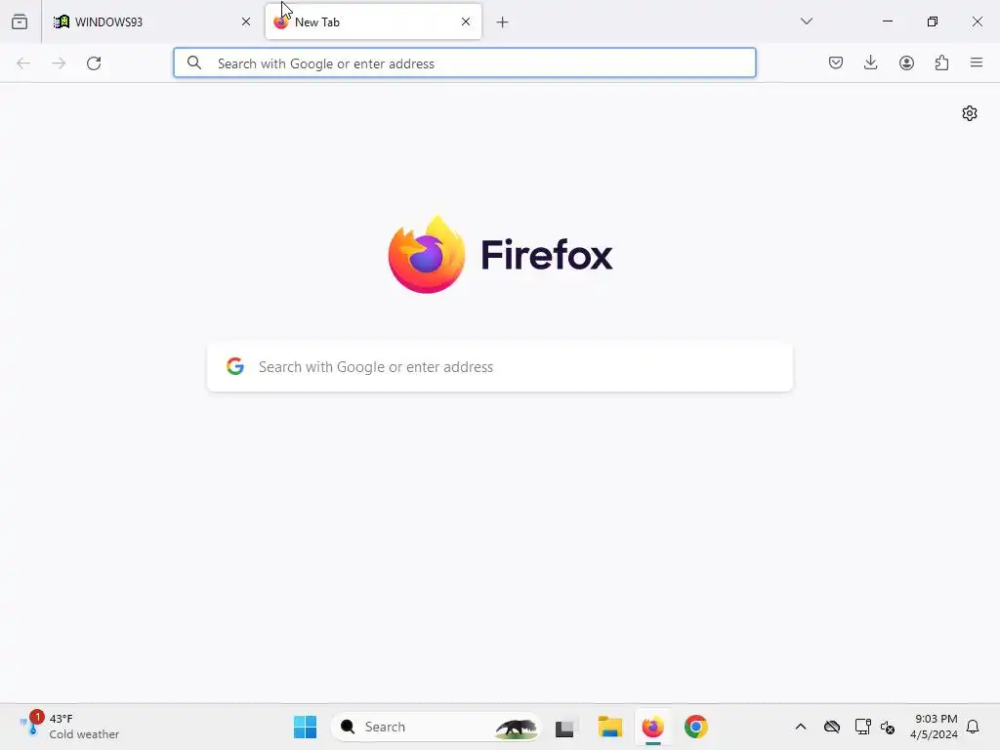Image resolution: width=1000 pixels, height=750 pixels.
Task: Minimize the Firefox window
Action: (x=887, y=21)
